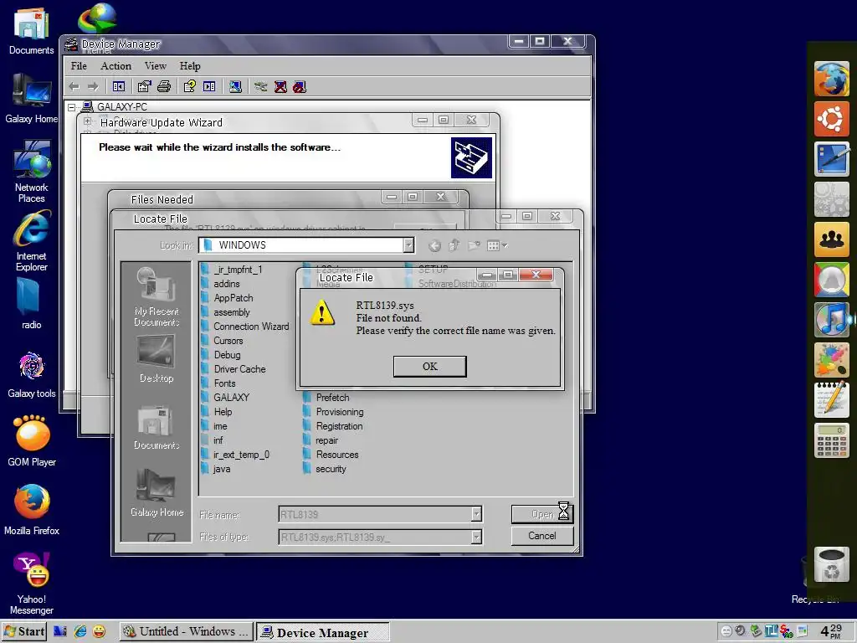Open the Look in WINDOWS dropdown
The height and width of the screenshot is (643, 857).
coord(408,245)
